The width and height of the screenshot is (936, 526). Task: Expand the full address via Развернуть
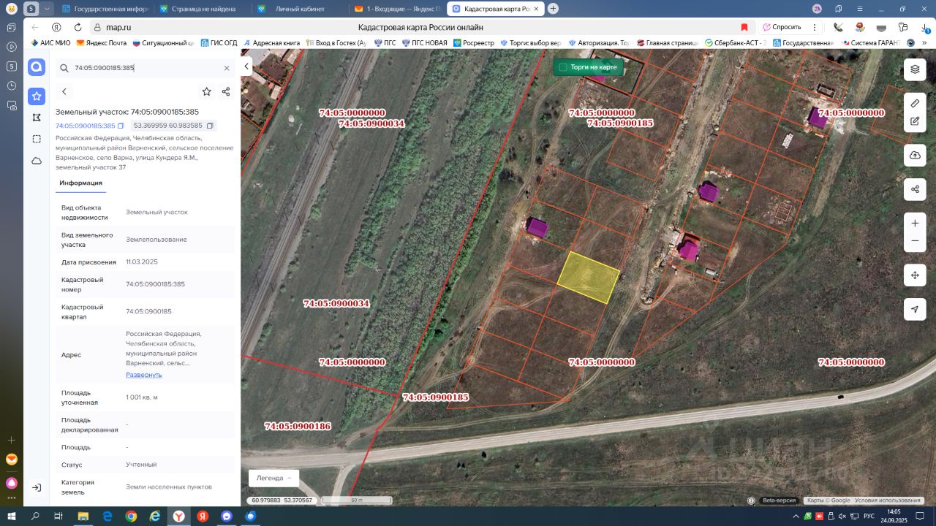click(144, 375)
